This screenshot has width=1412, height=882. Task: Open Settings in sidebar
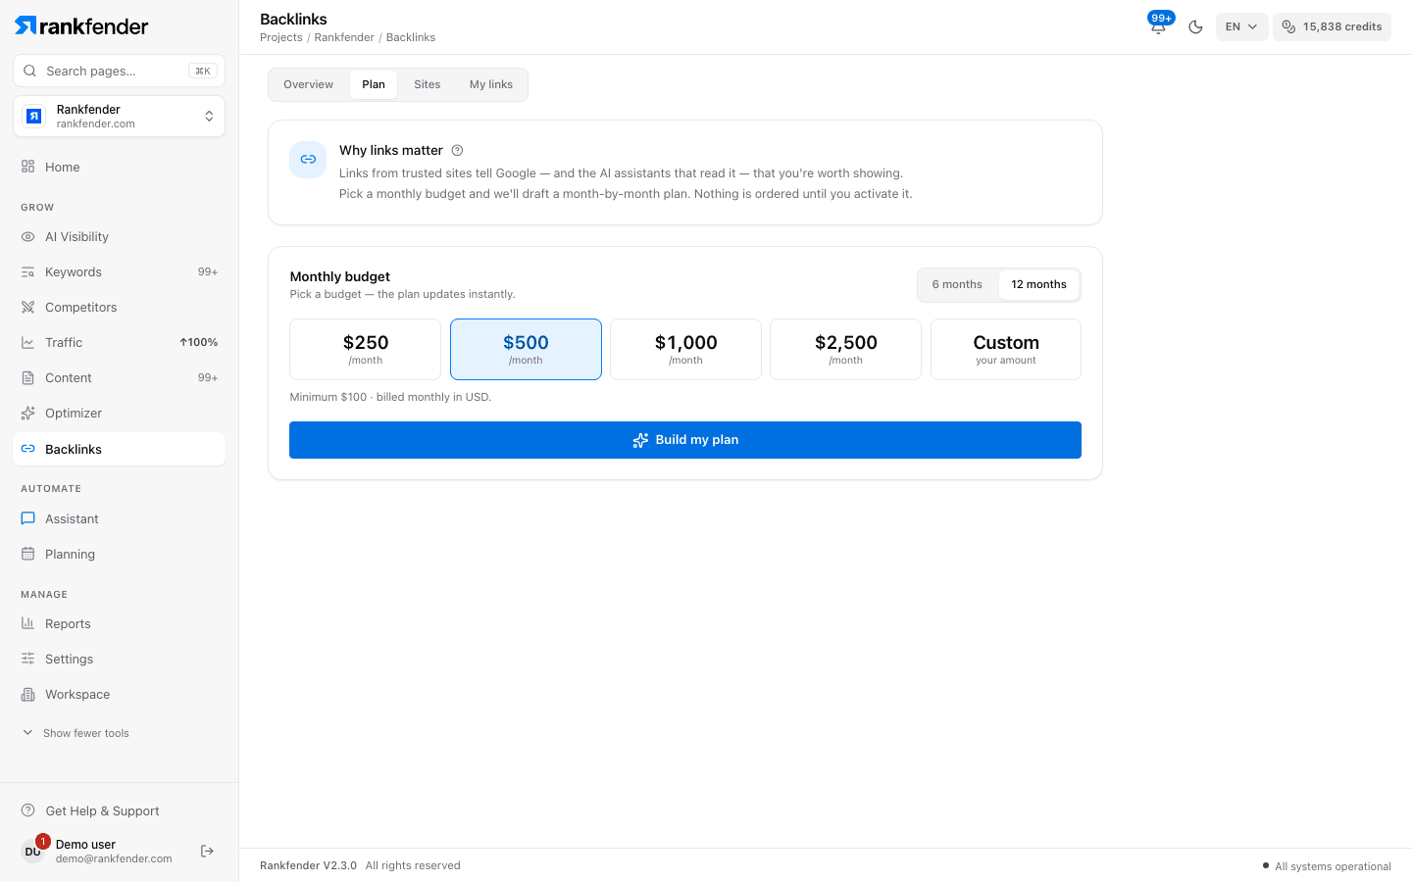coord(119,659)
